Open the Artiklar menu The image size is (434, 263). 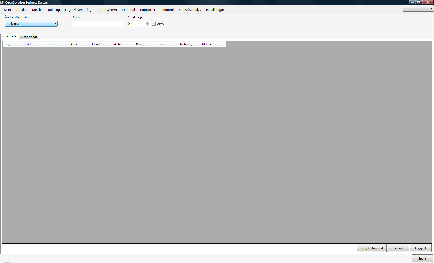21,10
